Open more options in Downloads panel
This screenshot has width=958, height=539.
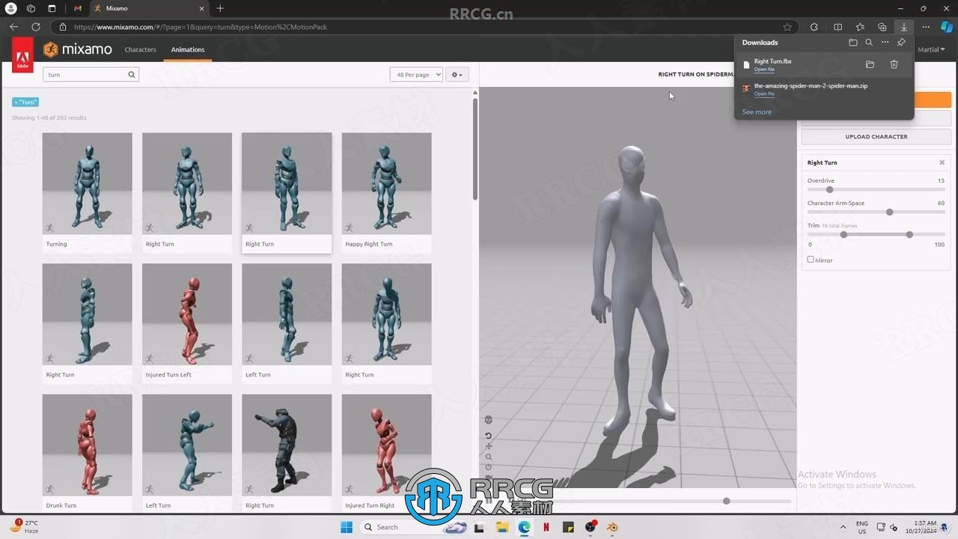click(x=885, y=43)
